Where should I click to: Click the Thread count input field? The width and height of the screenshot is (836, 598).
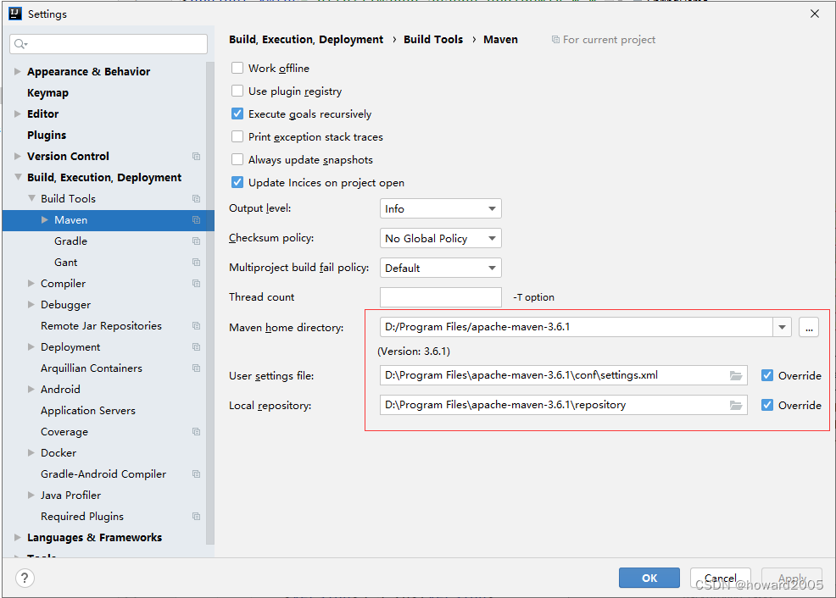(440, 297)
